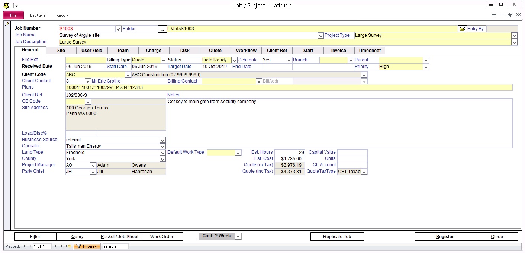Switch to the Timesheet tab
Screen dimensions: 525x253
(369, 51)
